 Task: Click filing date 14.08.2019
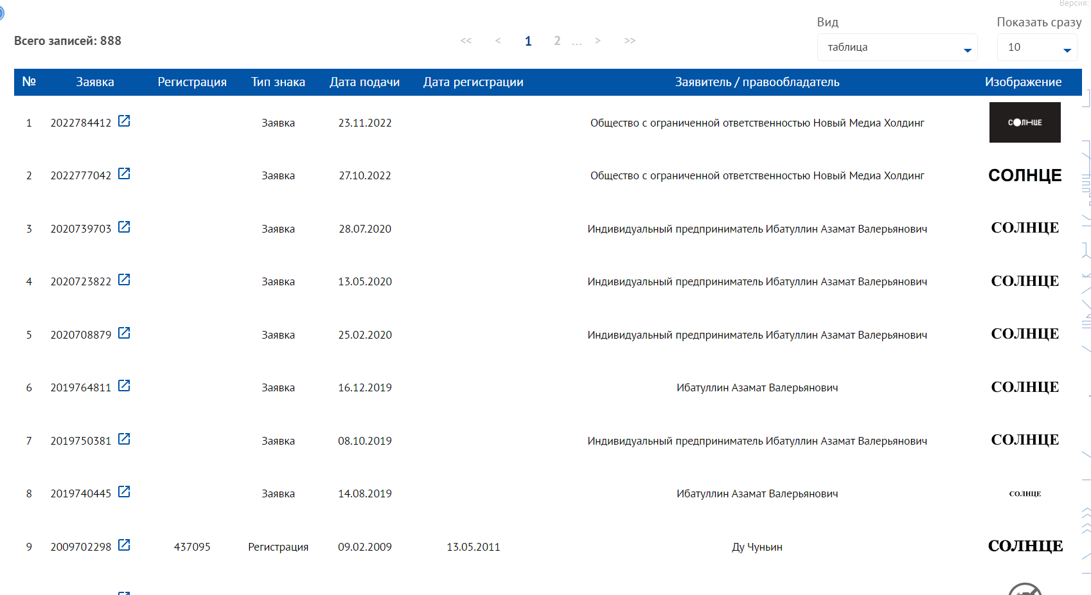click(365, 494)
